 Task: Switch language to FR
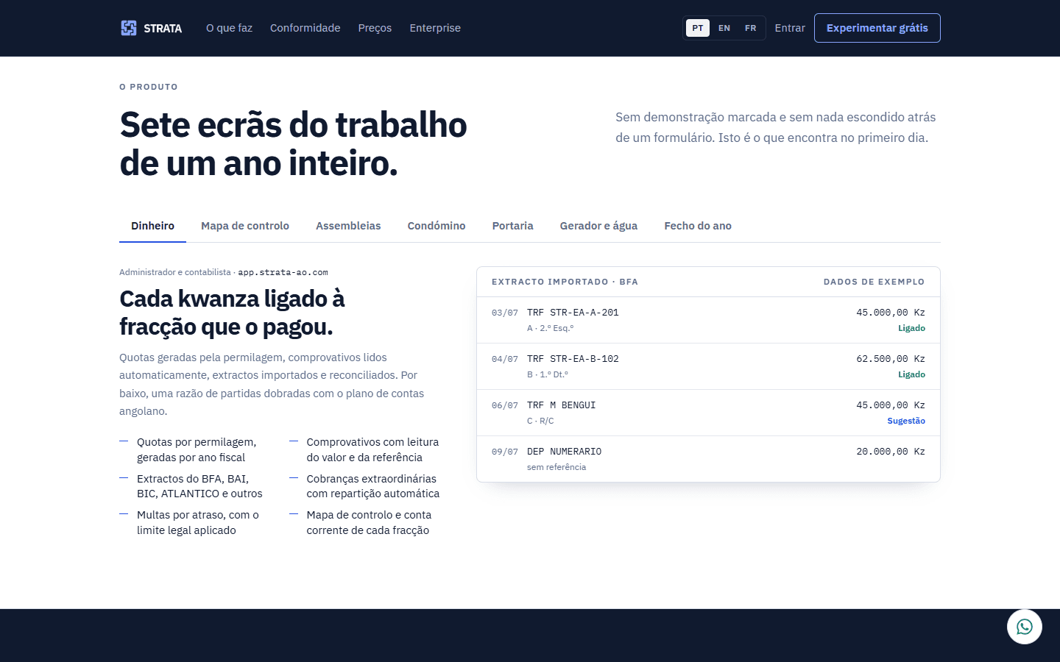coord(751,28)
